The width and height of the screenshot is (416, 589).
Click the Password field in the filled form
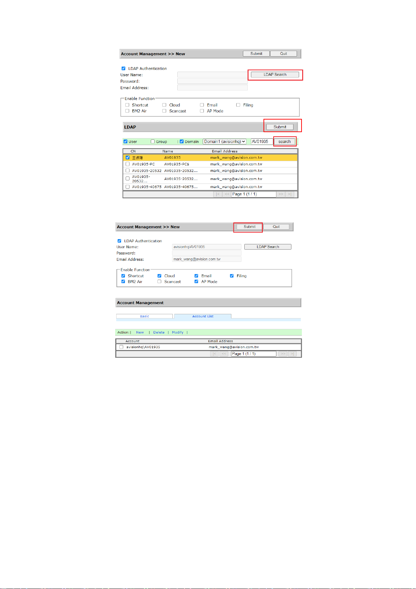pos(207,253)
